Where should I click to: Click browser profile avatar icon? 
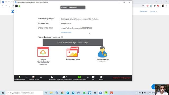pos(163,6)
